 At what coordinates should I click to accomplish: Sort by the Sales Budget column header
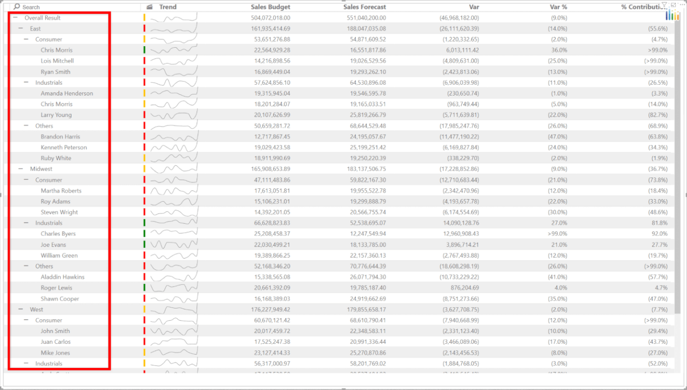click(270, 6)
